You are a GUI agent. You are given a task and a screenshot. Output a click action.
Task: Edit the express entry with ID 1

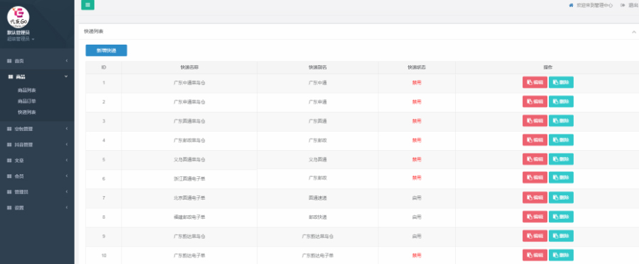tap(535, 82)
